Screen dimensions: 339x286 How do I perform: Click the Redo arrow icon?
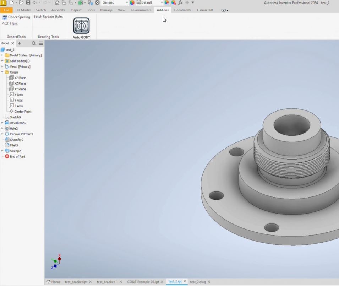45,2
